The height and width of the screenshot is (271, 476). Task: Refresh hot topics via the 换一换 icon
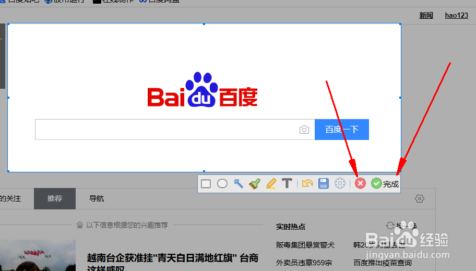[x=390, y=226]
